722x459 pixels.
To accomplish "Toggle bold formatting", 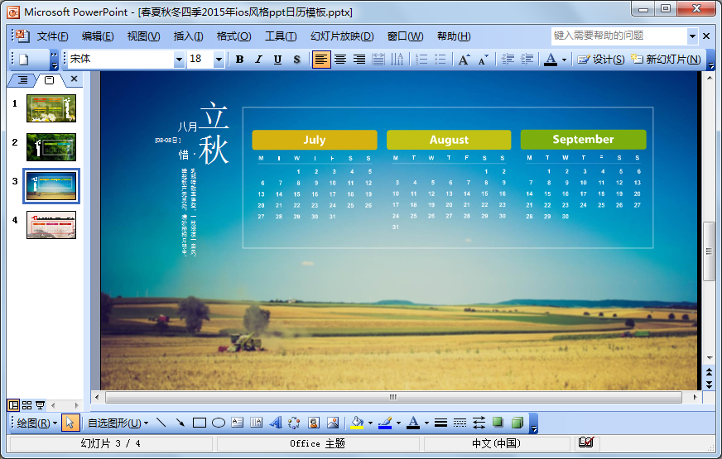I will pyautogui.click(x=240, y=60).
